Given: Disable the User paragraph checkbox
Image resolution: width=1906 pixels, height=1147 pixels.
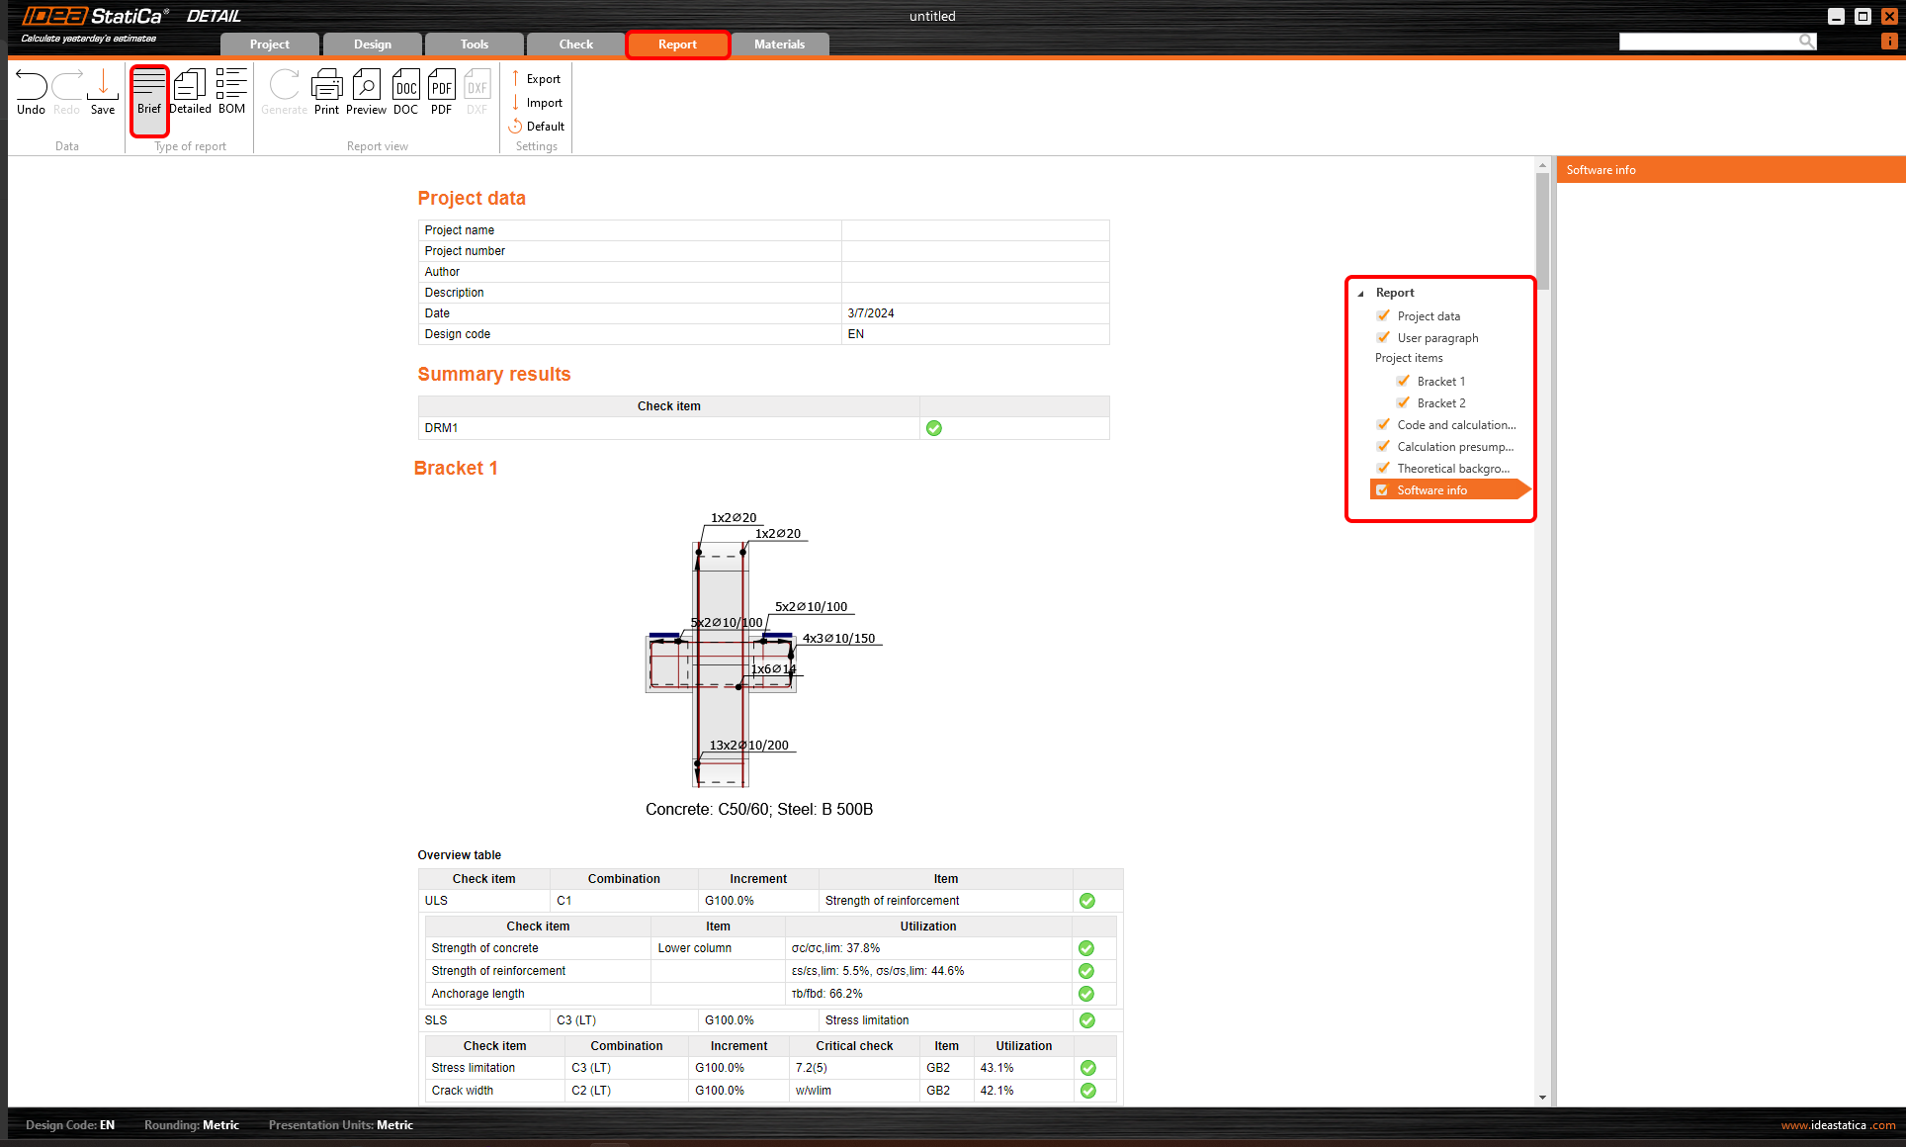Looking at the screenshot, I should tap(1383, 338).
